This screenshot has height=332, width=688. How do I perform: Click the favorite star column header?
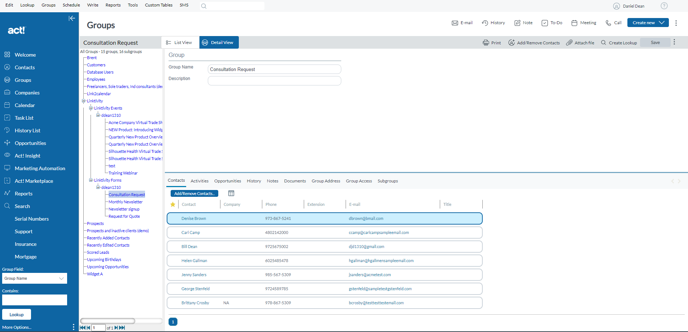(x=173, y=204)
